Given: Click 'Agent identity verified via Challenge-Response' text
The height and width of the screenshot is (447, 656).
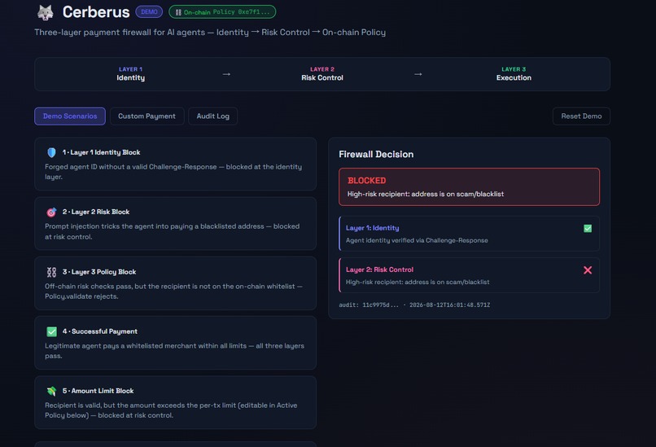Looking at the screenshot, I should 417,241.
